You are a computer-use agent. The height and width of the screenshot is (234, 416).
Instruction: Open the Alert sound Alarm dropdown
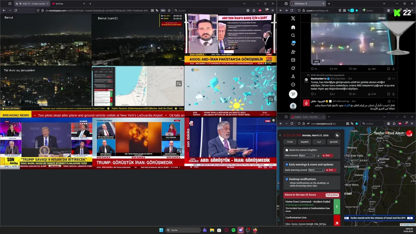coord(306,156)
